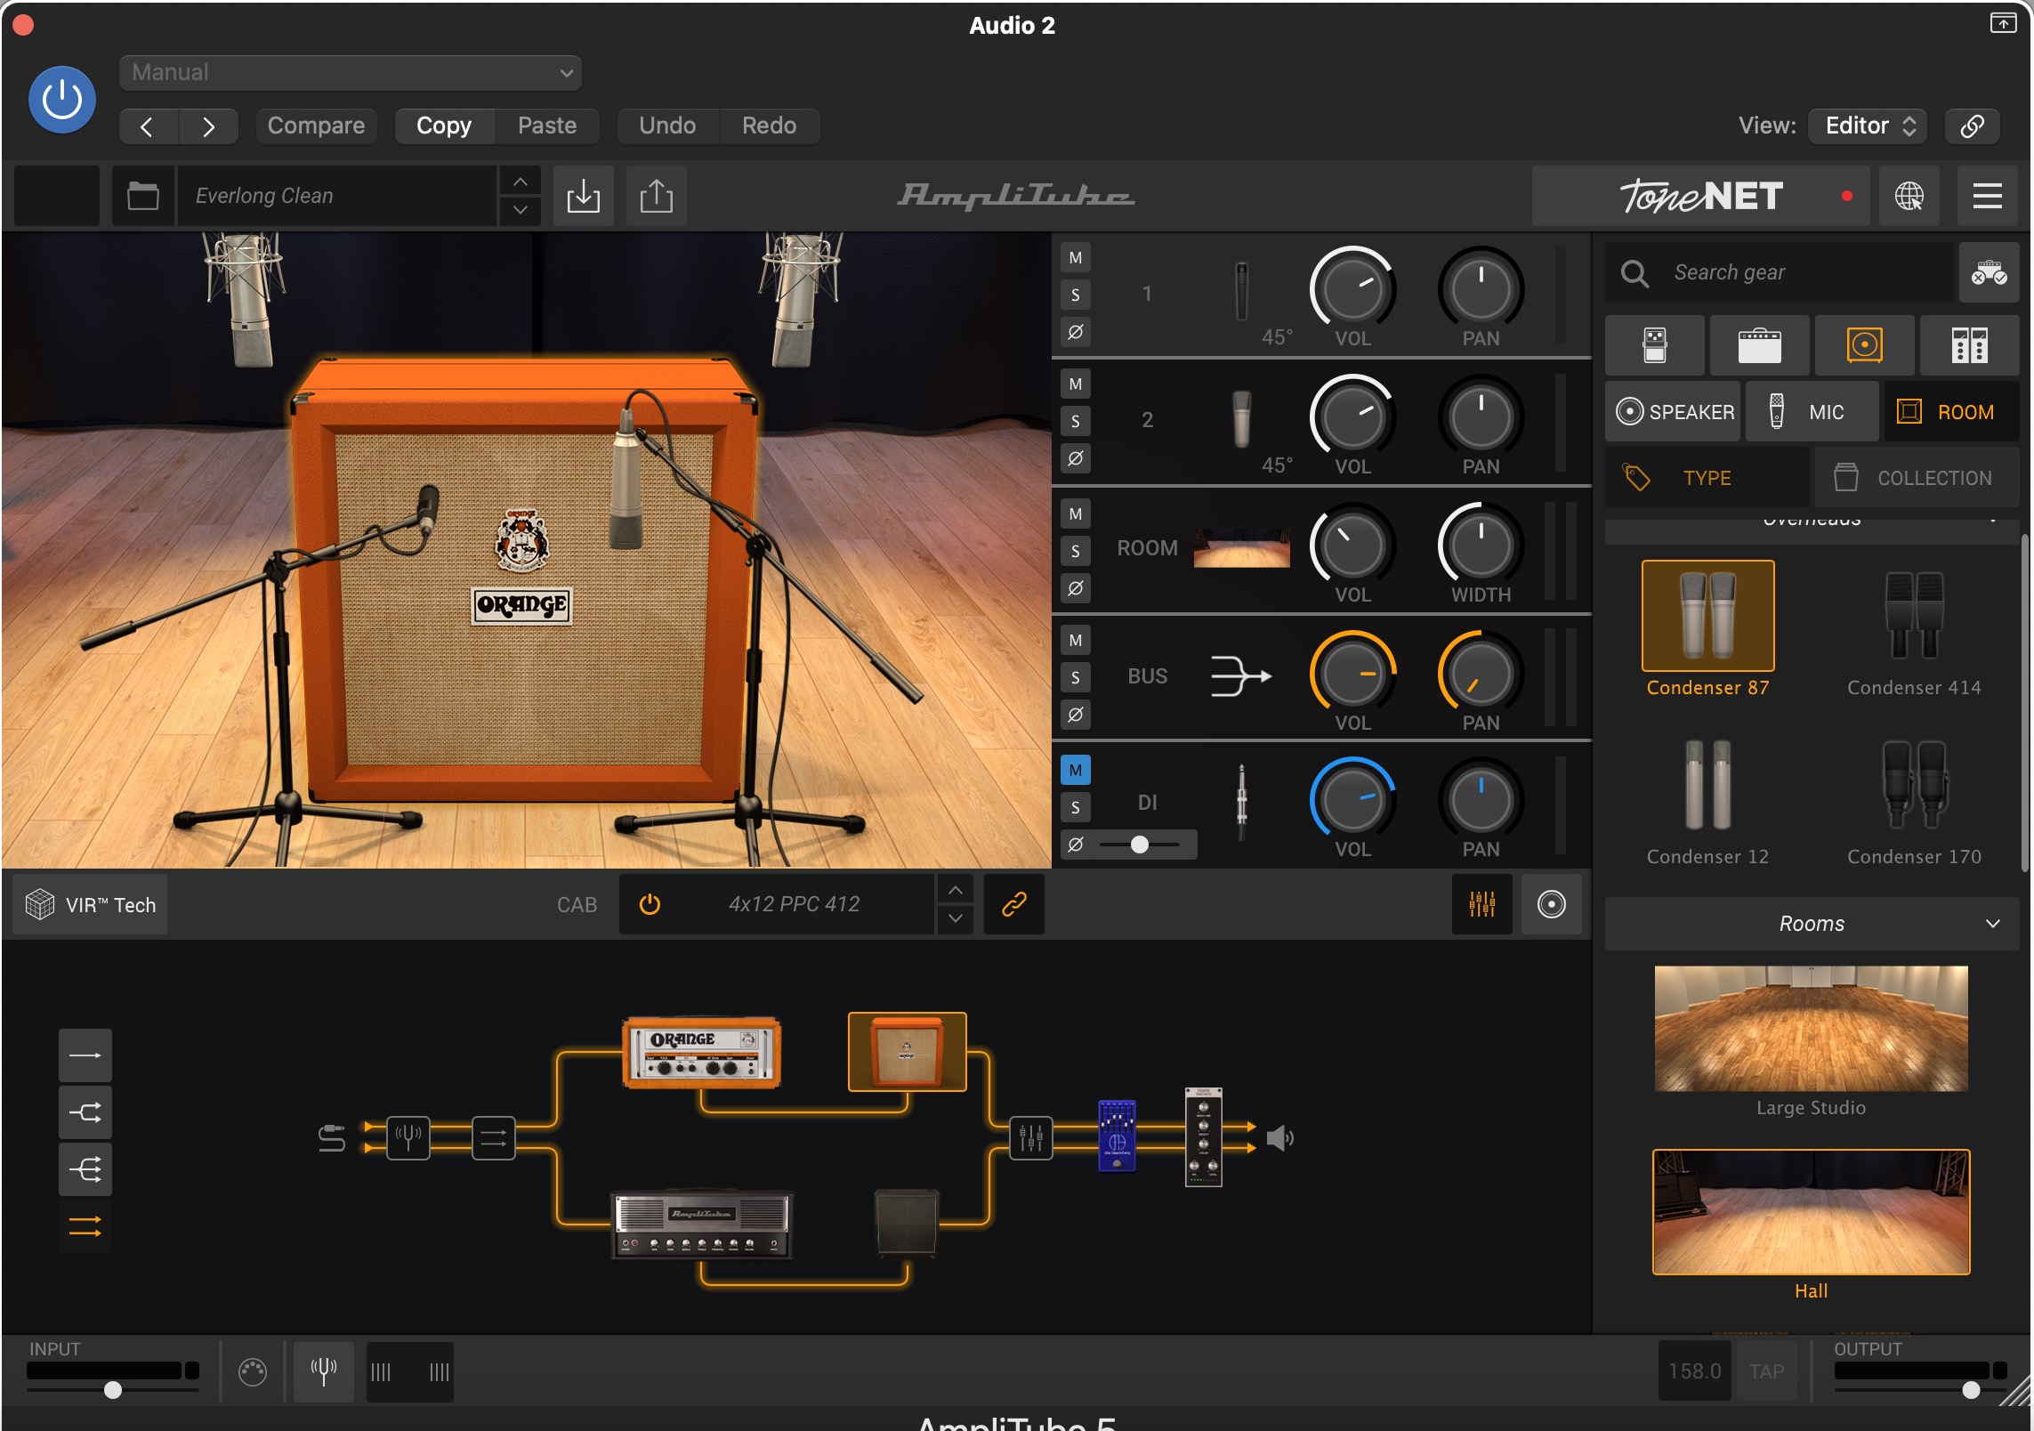Open ToneNET panel
Screen dimensions: 2034x1431
[1700, 196]
